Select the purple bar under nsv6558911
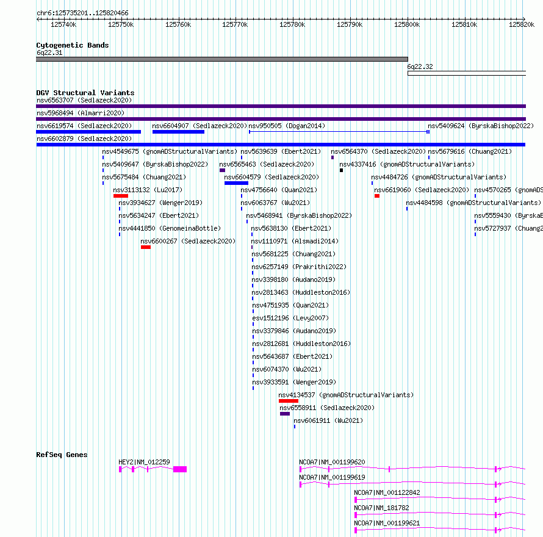The width and height of the screenshot is (543, 537). pos(285,414)
